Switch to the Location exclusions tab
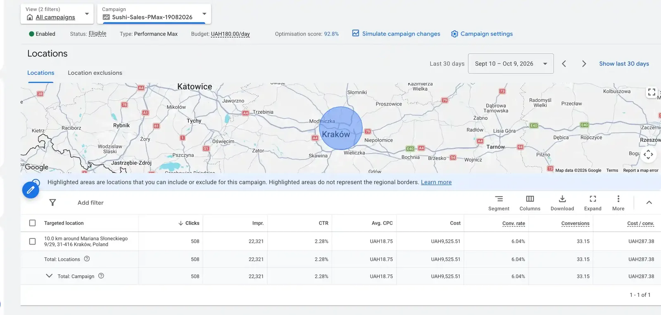The height and width of the screenshot is (315, 661). pos(95,73)
